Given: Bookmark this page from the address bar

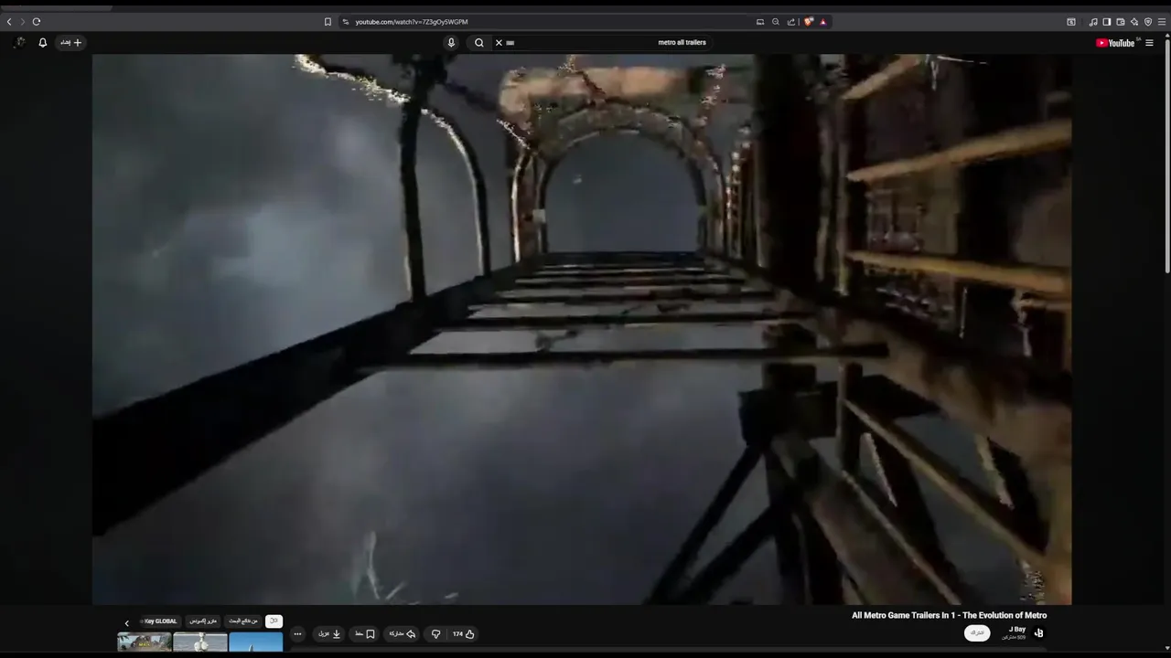Looking at the screenshot, I should click(x=328, y=22).
